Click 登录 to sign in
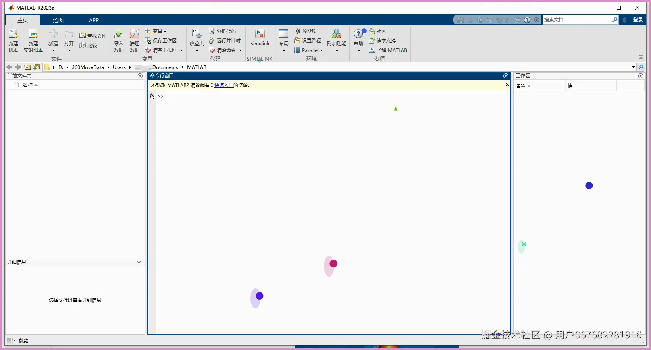Screen dimensions: 651x350 (x=638, y=20)
